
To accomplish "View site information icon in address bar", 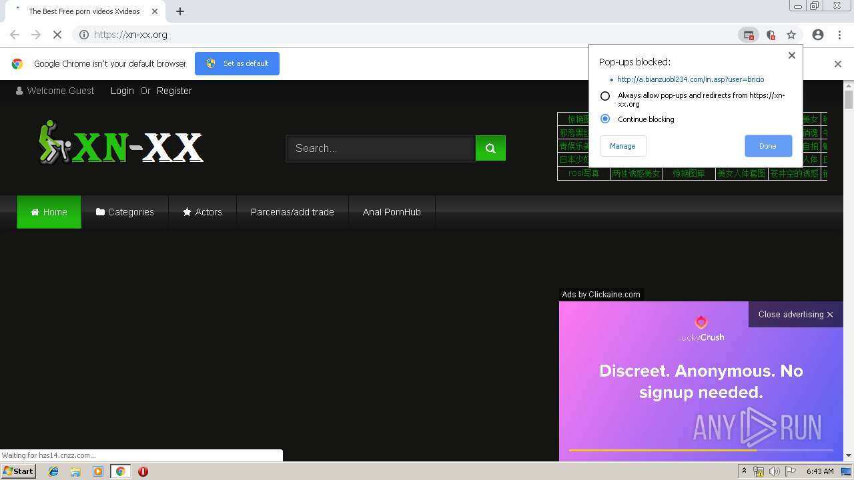I will 84,35.
